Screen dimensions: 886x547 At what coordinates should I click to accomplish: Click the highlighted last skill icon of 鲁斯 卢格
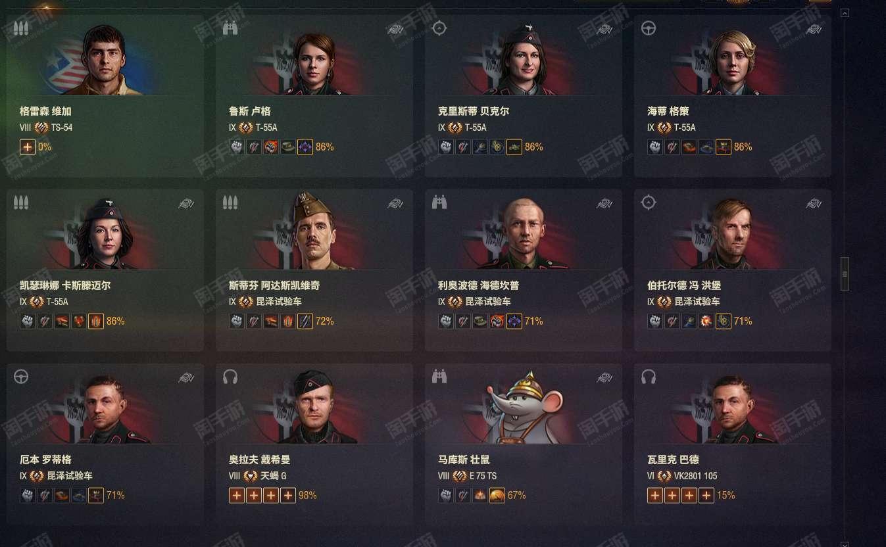(x=305, y=147)
